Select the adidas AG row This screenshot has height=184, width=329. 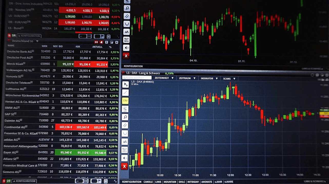pos(61,140)
